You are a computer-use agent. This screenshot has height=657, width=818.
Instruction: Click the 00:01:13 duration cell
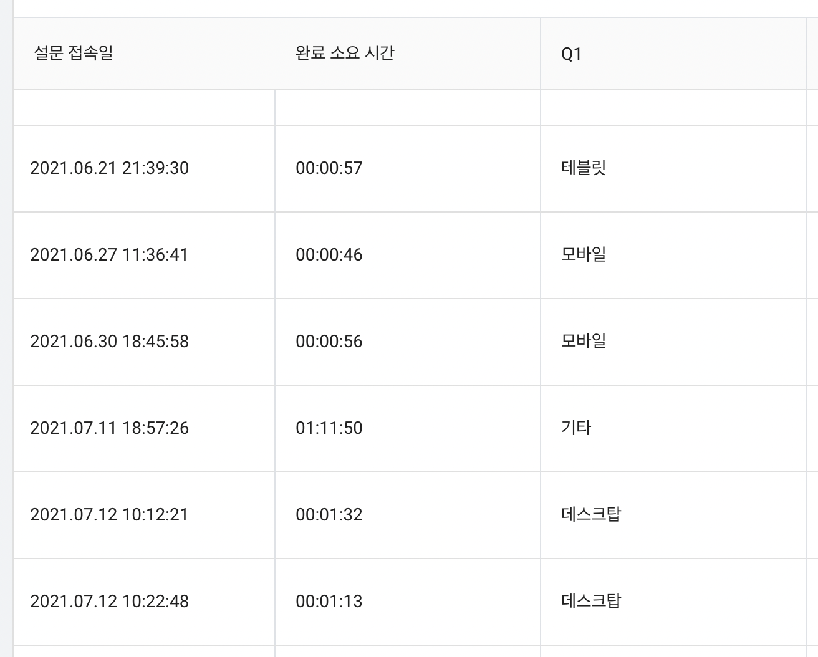329,602
